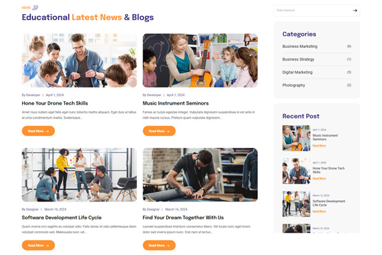Open the drone workshop post image
The height and width of the screenshot is (255, 382).
coord(79,61)
